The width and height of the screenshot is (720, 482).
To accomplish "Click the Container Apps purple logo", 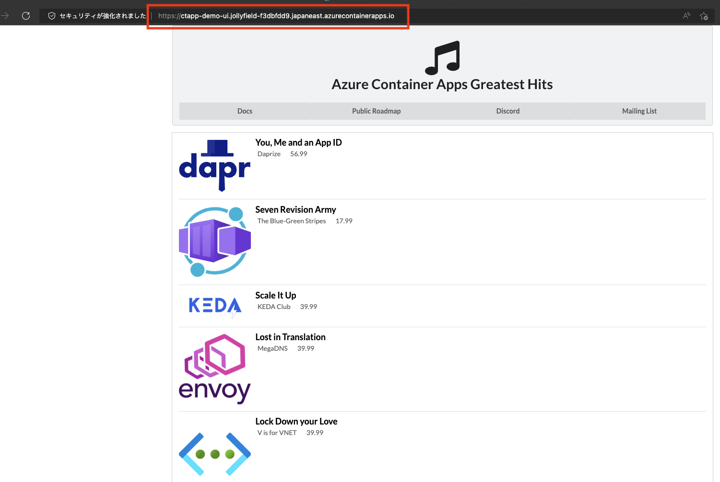I will click(x=215, y=242).
